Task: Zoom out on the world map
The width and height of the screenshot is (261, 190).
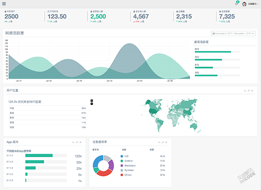Action: tap(91, 104)
